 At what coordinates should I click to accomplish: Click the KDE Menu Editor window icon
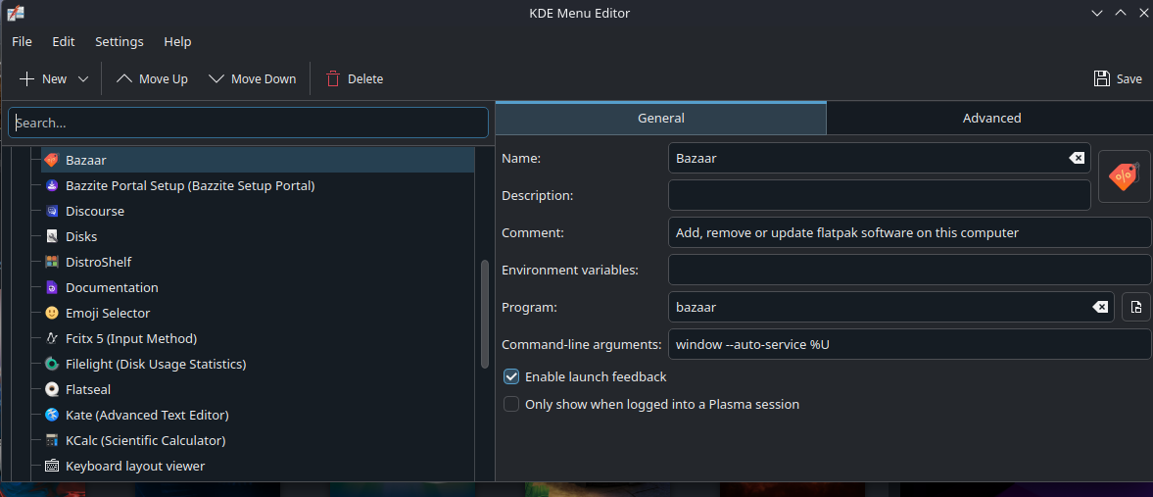coord(15,13)
